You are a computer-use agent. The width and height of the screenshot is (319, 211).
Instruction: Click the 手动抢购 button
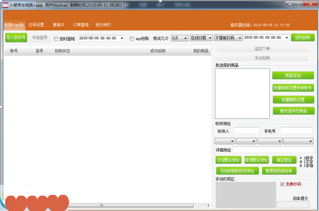point(262,58)
